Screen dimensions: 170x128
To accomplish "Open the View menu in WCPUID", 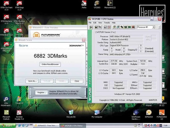I will [x=100, y=23].
